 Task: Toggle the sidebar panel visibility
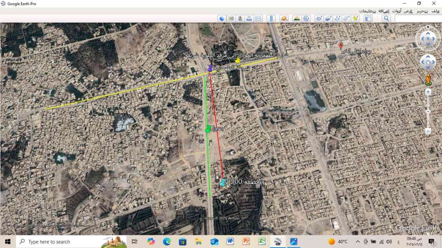368,19
